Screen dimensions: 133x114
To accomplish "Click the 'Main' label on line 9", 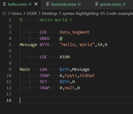I will pyautogui.click(x=25, y=69).
